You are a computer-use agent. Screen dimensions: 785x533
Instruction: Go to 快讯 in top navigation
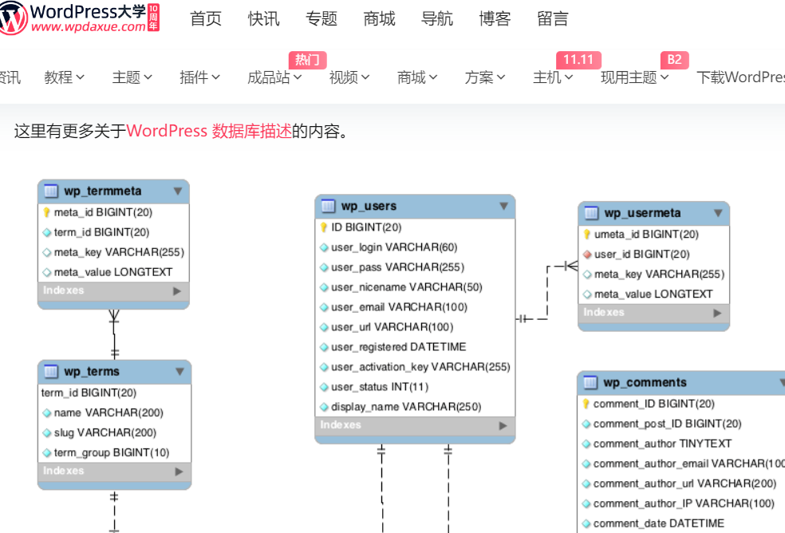click(x=264, y=19)
